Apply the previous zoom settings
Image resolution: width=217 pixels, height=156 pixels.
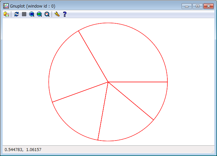click(32, 14)
